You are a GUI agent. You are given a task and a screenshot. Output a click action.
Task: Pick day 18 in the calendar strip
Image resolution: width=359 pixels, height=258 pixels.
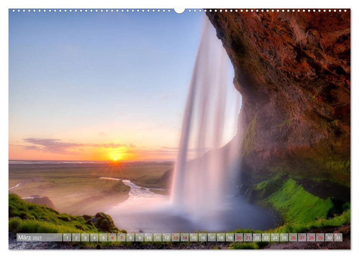coord(221,237)
